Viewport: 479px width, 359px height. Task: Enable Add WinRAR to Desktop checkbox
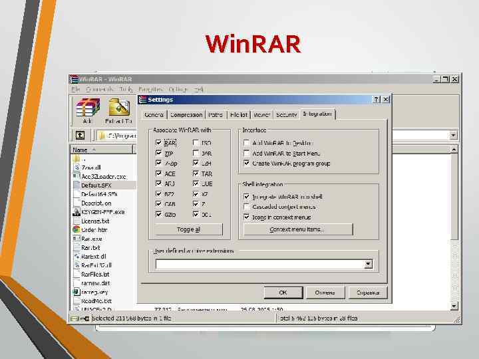[x=247, y=142]
